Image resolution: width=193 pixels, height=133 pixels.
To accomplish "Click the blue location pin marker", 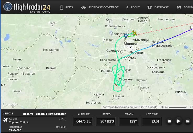I will pyautogui.click(x=126, y=36).
